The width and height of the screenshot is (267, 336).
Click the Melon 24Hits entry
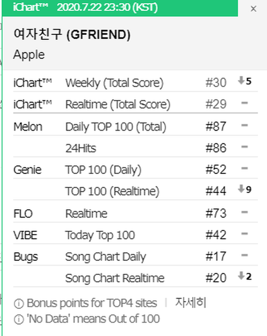[x=136, y=148]
